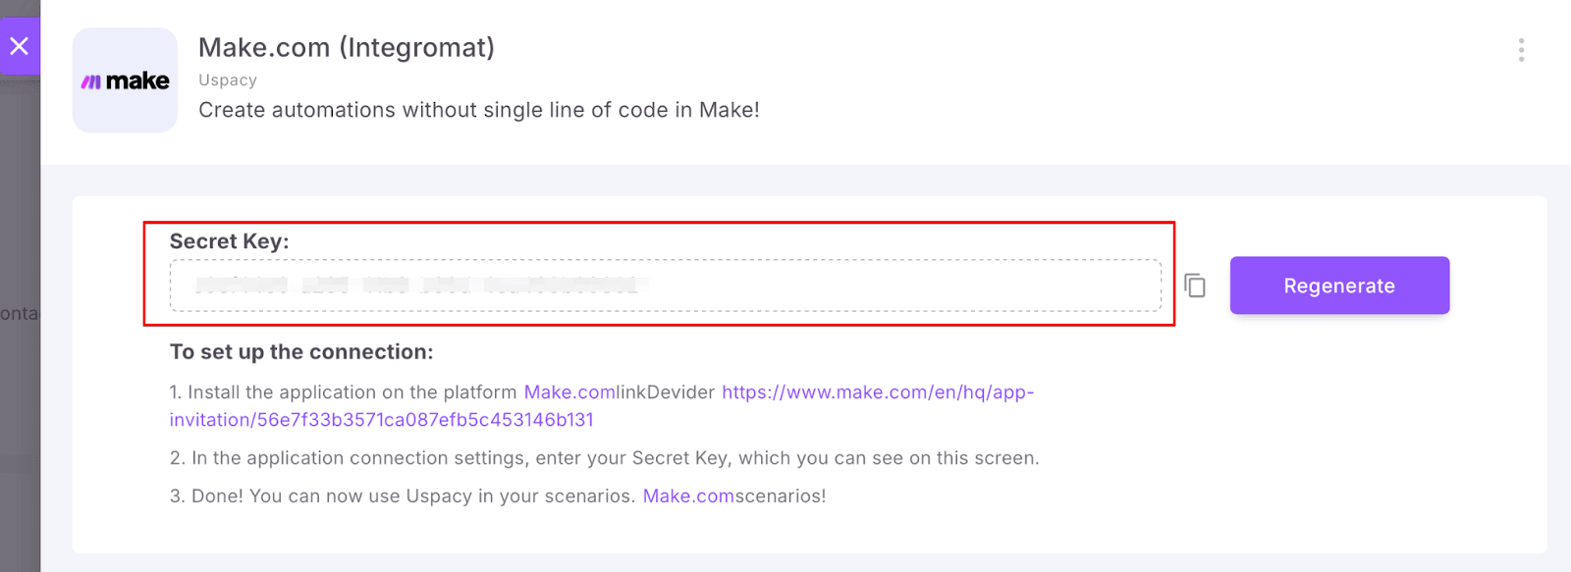Close the Make.com integration panel
The width and height of the screenshot is (1571, 572).
click(19, 46)
